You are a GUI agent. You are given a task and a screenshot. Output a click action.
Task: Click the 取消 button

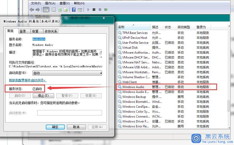(x=76, y=127)
